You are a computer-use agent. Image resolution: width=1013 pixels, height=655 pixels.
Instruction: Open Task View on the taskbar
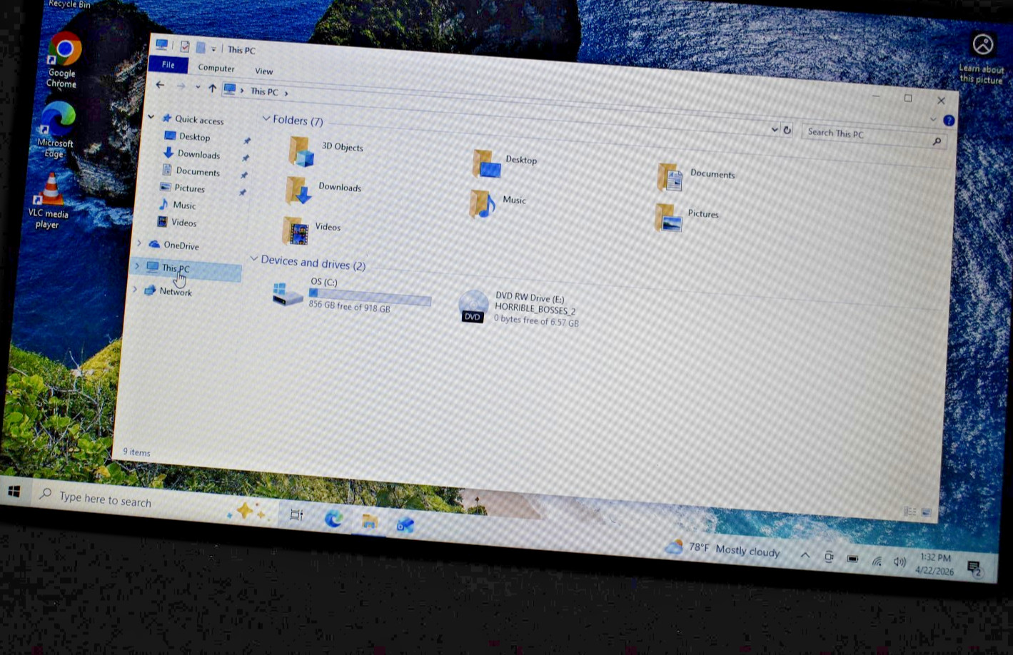click(296, 514)
